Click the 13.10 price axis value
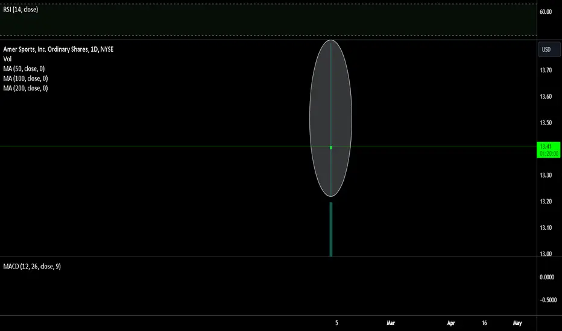This screenshot has height=331, width=562. coord(546,227)
